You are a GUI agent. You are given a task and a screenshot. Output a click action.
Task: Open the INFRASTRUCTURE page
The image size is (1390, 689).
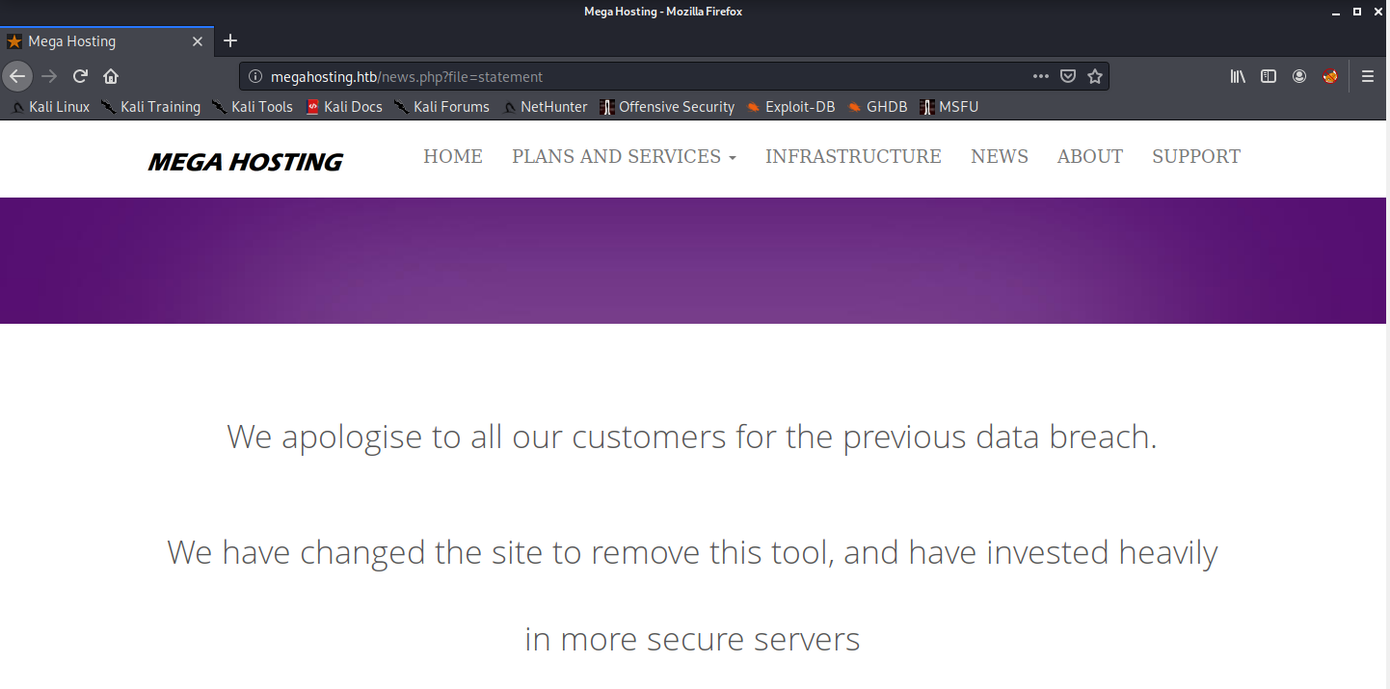coord(853,156)
